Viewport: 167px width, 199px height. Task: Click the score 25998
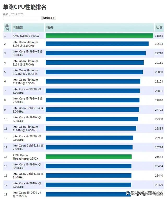159,138
